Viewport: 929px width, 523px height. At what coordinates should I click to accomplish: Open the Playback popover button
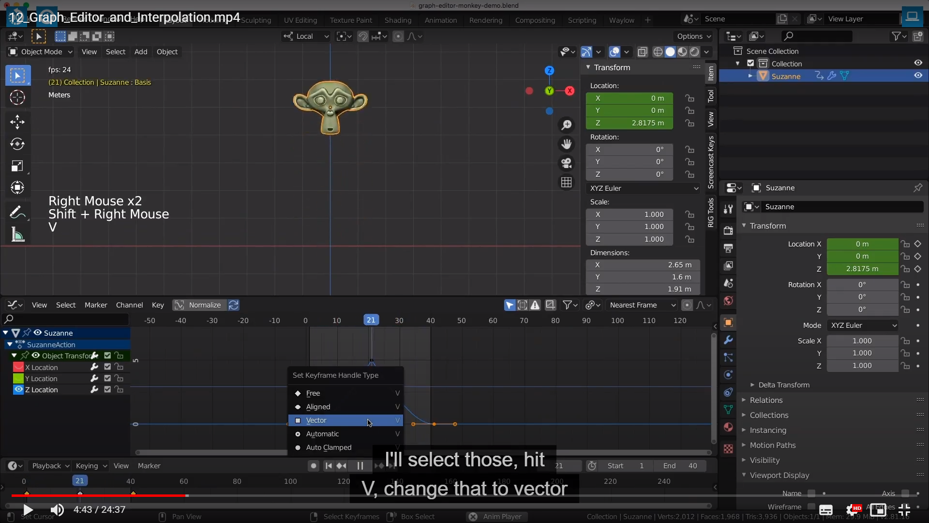point(50,466)
